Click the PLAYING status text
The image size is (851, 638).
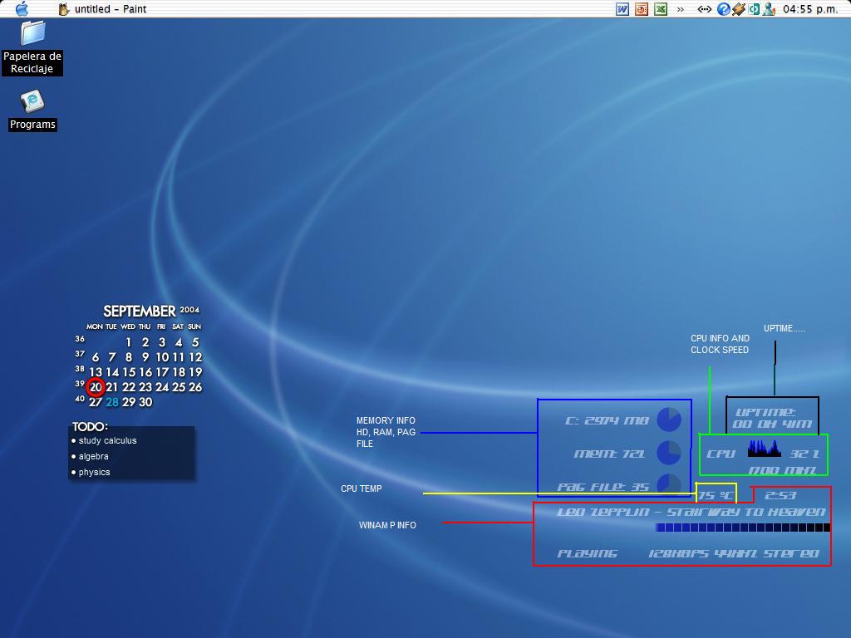pos(588,553)
